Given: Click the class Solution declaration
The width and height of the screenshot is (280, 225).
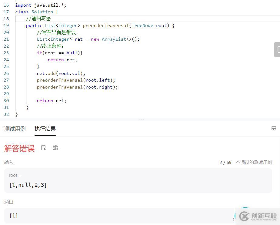Looking at the screenshot, I should click(x=37, y=12).
